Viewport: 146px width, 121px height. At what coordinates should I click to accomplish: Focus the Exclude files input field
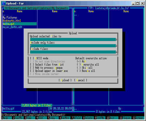73,52
